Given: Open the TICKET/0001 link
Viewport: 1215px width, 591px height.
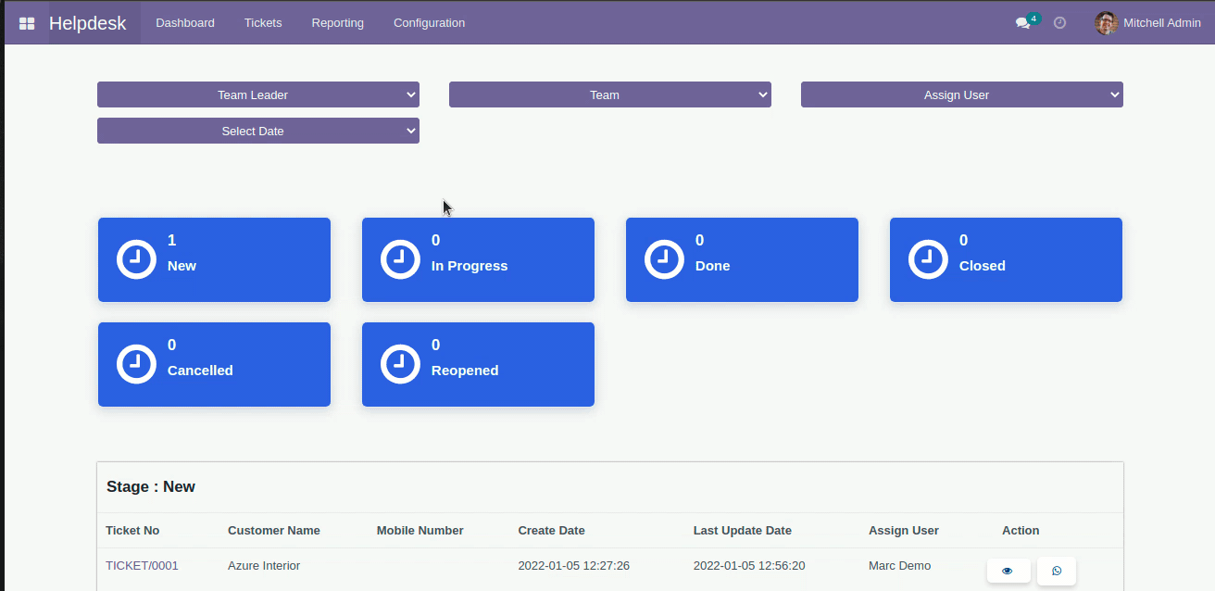Looking at the screenshot, I should click(x=142, y=565).
